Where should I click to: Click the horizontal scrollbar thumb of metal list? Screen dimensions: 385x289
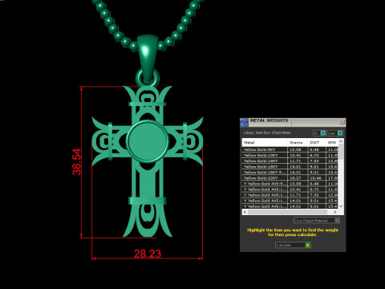coord(288,212)
